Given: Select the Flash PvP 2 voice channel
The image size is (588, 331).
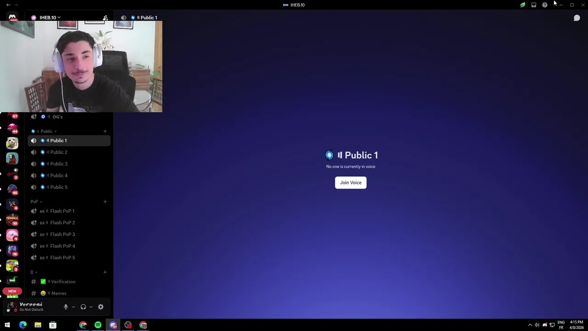Looking at the screenshot, I should (x=69, y=223).
